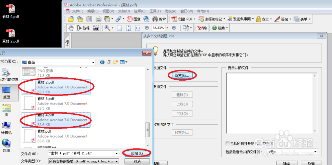Click the 文件名 filename input field
The width and height of the screenshot is (332, 165).
tap(84, 153)
